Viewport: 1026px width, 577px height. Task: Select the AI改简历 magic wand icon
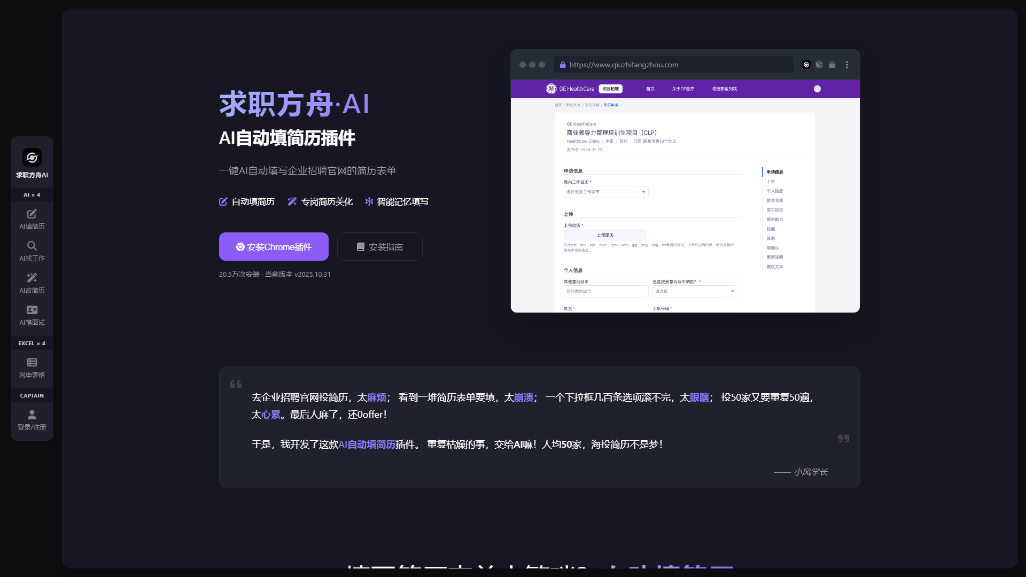coord(32,278)
